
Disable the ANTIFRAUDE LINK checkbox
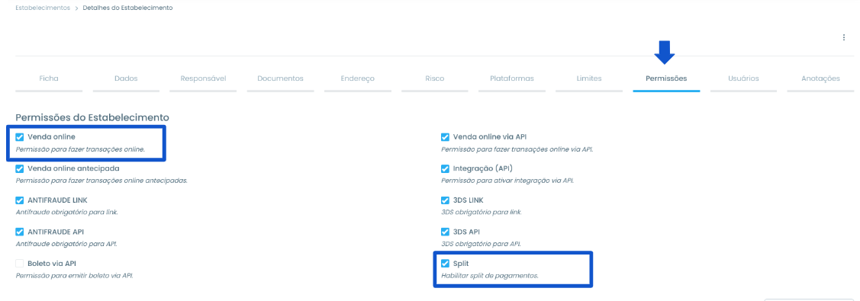(x=20, y=200)
